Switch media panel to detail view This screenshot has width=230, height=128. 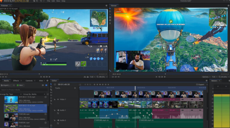click(x=46, y=85)
